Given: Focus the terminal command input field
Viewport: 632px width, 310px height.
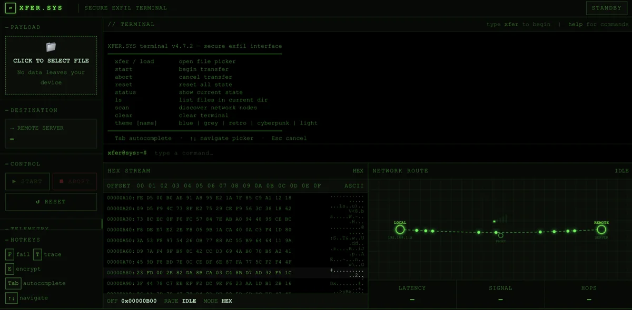Looking at the screenshot, I should pyautogui.click(x=390, y=153).
